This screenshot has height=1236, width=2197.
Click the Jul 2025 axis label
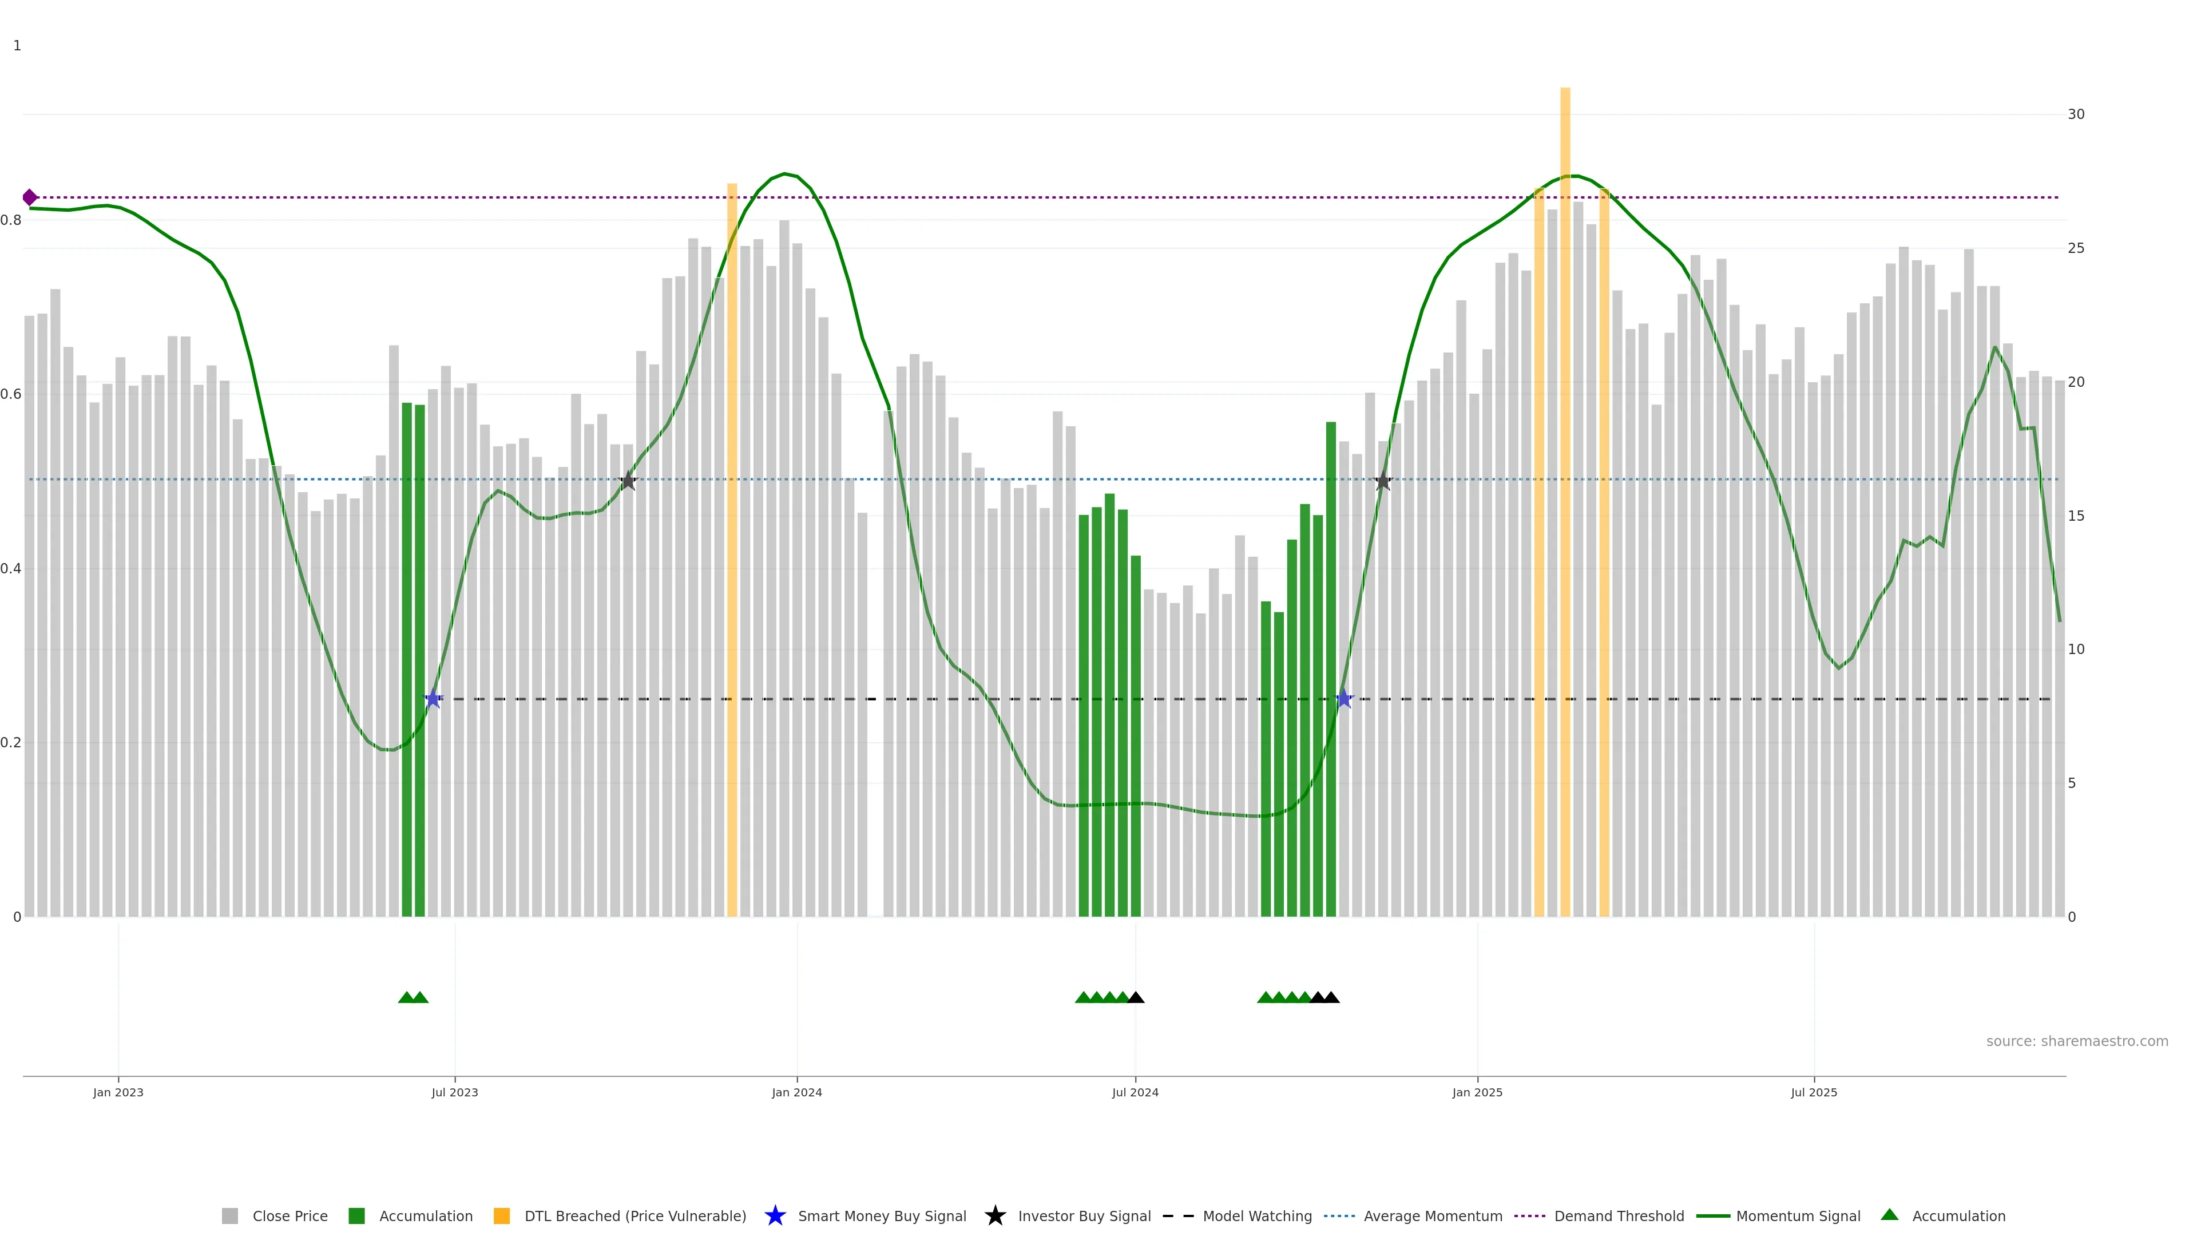(1813, 1093)
